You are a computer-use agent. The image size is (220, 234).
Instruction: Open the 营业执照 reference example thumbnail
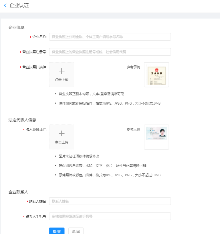(x=156, y=75)
